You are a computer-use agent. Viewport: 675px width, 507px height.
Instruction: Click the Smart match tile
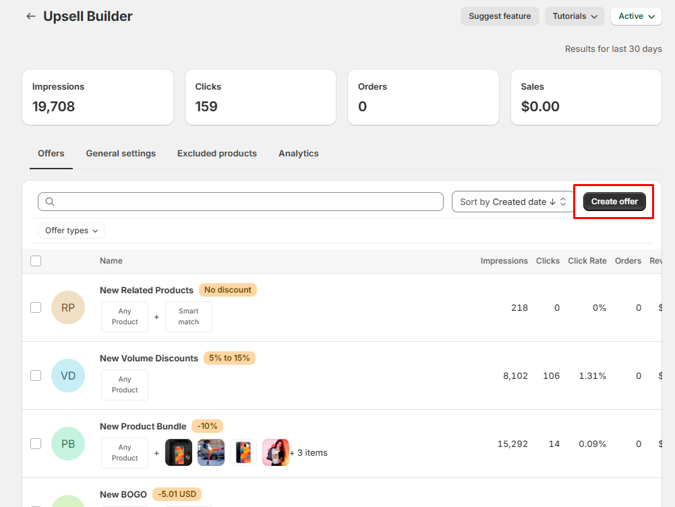pos(189,317)
